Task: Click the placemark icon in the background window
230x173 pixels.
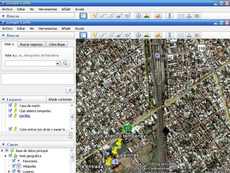Action: click(x=95, y=16)
